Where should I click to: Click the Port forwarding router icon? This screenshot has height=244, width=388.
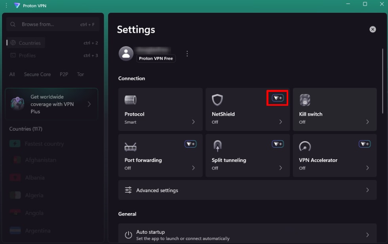click(130, 147)
